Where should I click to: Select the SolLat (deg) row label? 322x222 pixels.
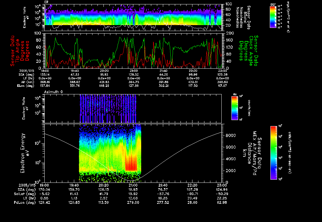(25, 194)
